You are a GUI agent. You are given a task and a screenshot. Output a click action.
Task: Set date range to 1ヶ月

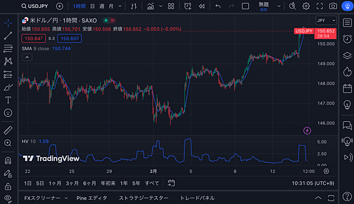pos(55,183)
